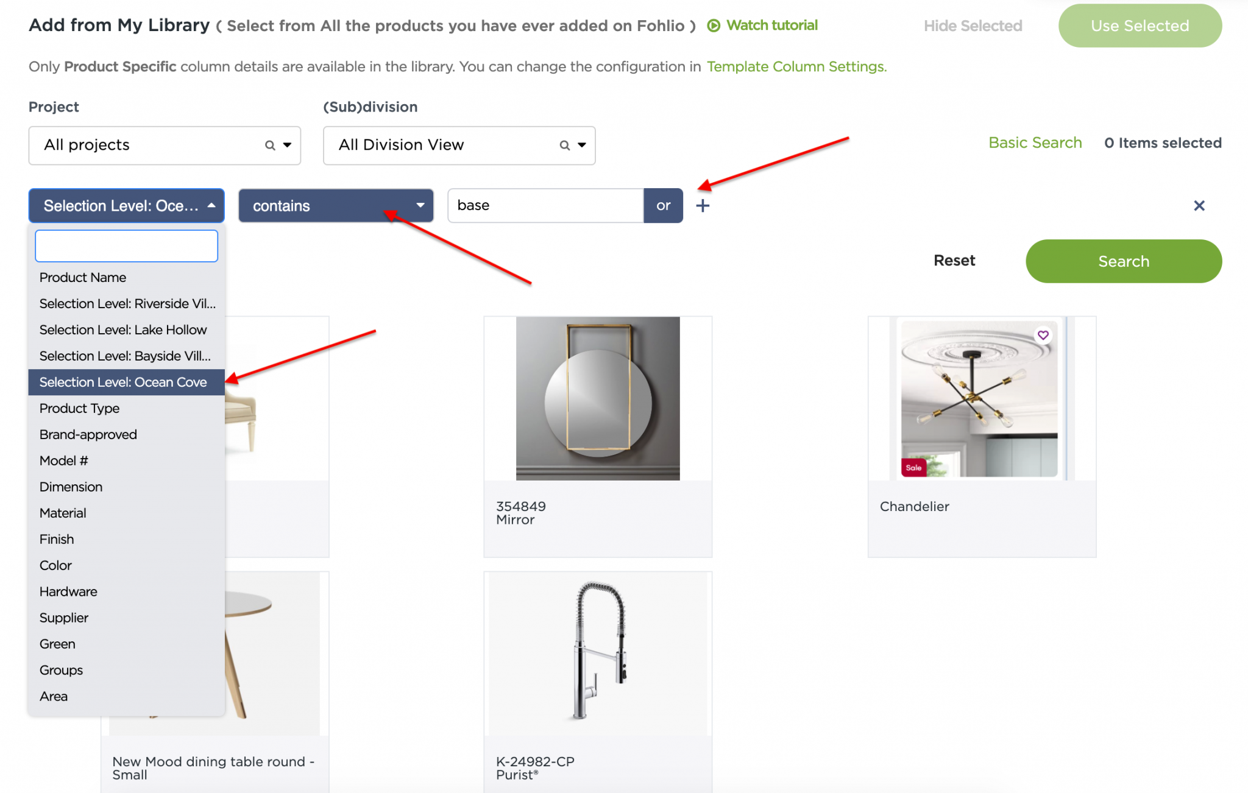Image resolution: width=1248 pixels, height=793 pixels.
Task: Switch to Basic Search mode
Action: pos(1035,143)
